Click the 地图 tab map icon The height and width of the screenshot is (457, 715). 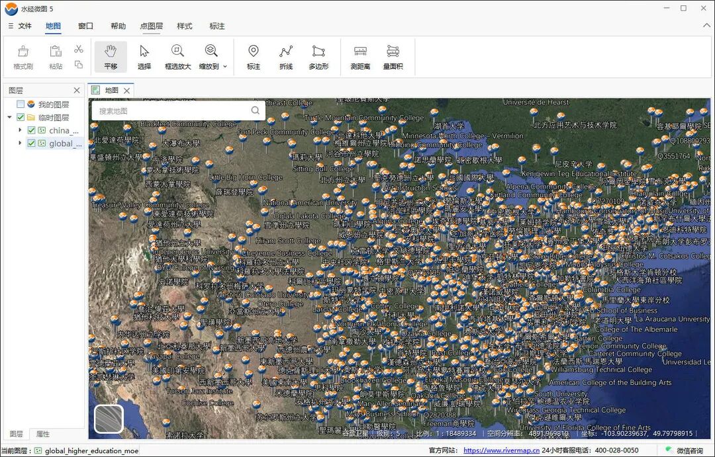tap(96, 90)
